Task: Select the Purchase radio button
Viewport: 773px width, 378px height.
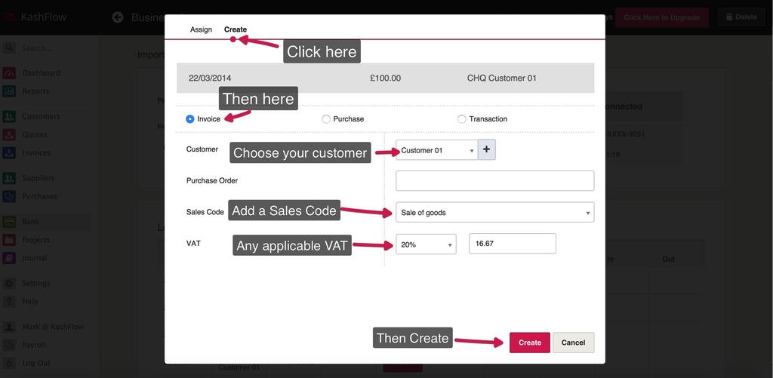Action: [326, 119]
